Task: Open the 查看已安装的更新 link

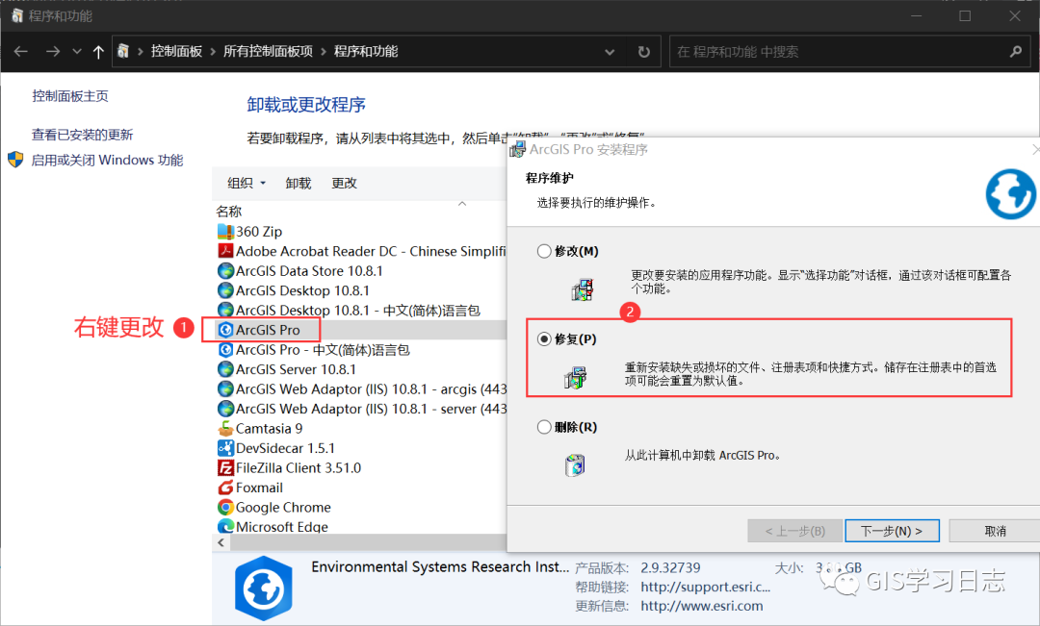Action: coord(82,136)
